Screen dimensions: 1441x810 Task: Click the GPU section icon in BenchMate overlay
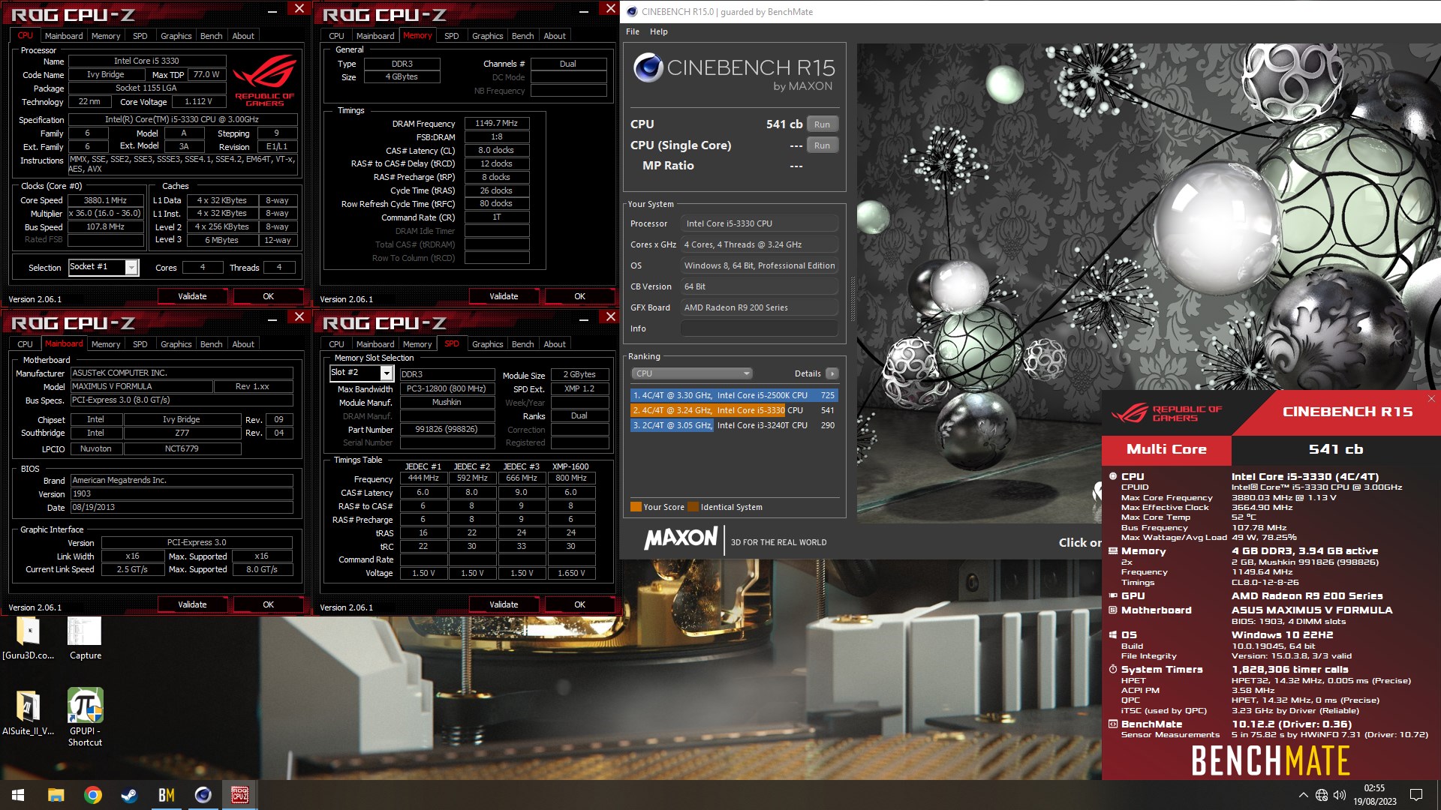(1113, 595)
